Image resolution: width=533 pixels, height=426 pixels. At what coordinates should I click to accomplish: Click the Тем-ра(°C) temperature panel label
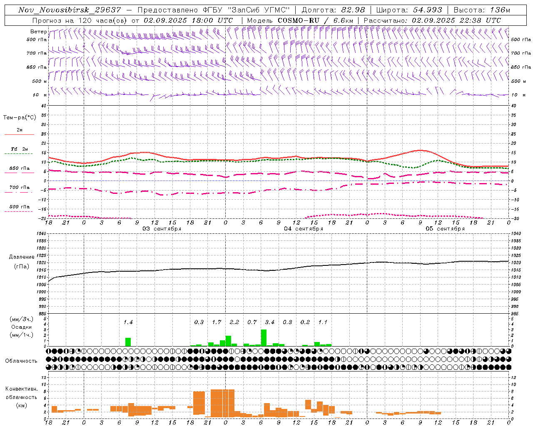click(x=20, y=118)
